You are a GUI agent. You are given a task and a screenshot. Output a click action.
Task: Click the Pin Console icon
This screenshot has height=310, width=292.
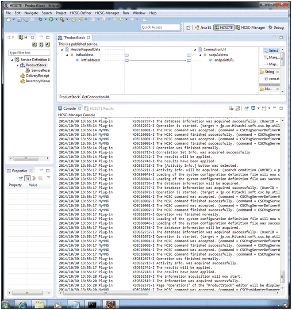point(246,108)
